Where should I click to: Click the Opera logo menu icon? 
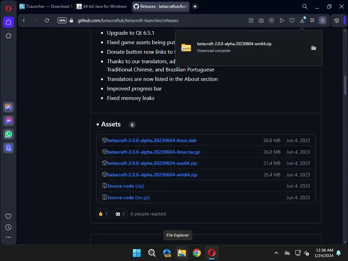coord(8,8)
